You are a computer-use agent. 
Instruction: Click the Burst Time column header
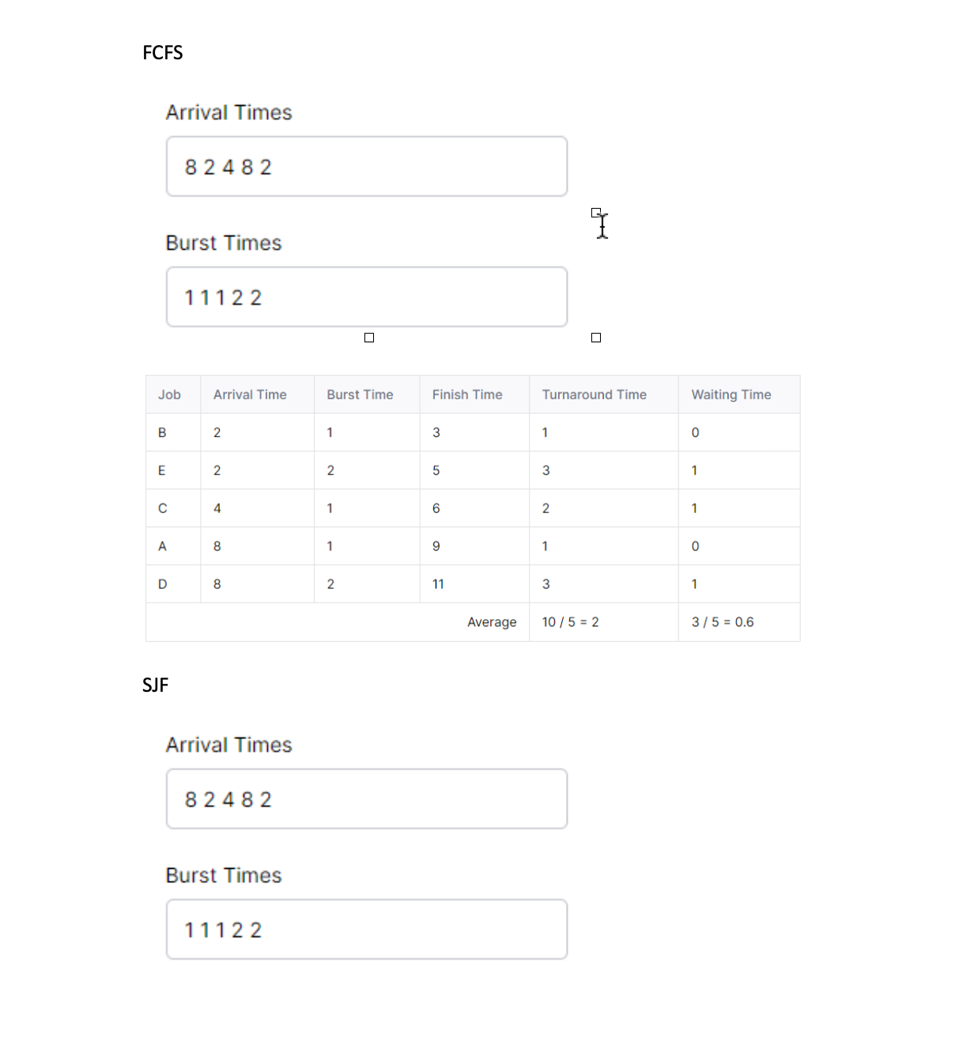360,395
